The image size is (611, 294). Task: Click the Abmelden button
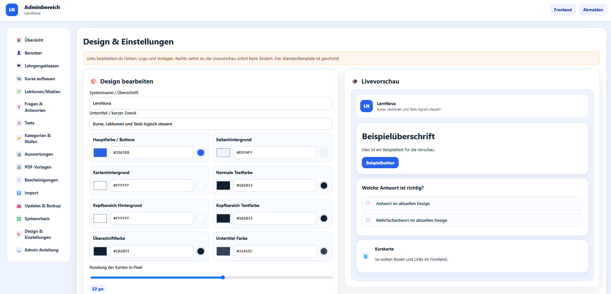point(593,10)
